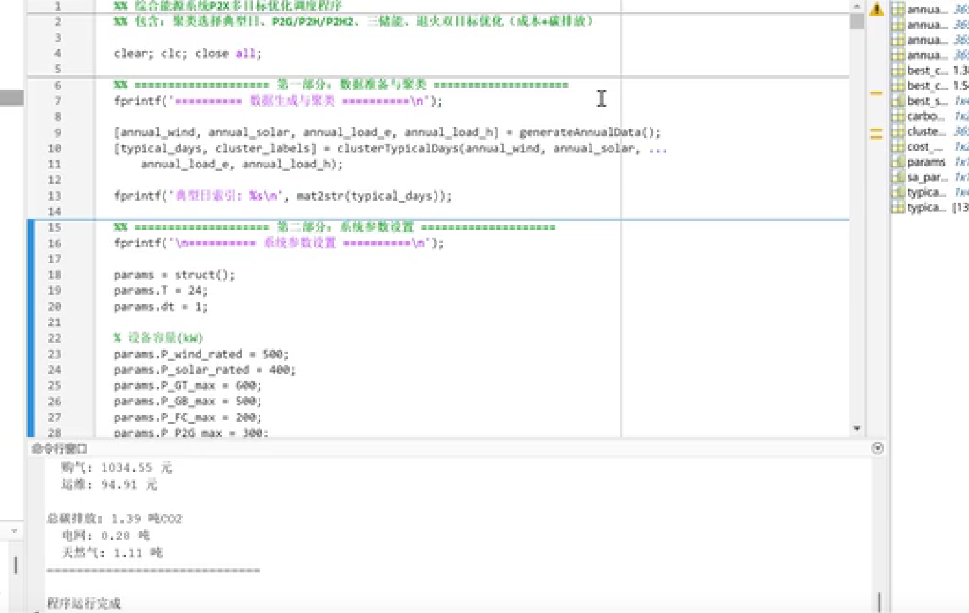This screenshot has width=969, height=613.
Task: Click the editor vertical scrollbar thumb
Action: click(857, 22)
